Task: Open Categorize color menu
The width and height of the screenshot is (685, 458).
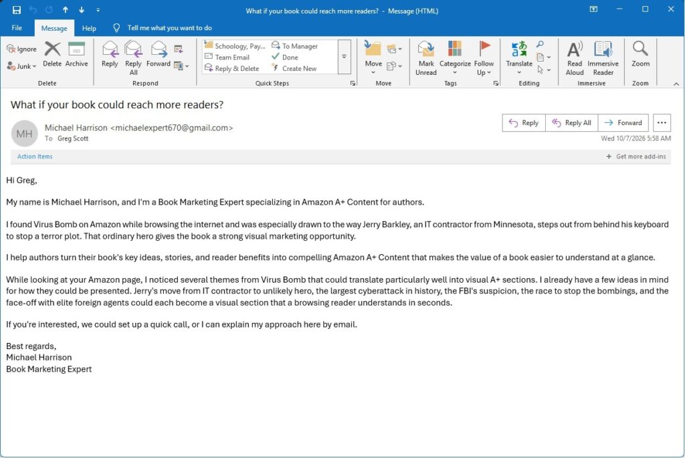Action: [x=455, y=58]
